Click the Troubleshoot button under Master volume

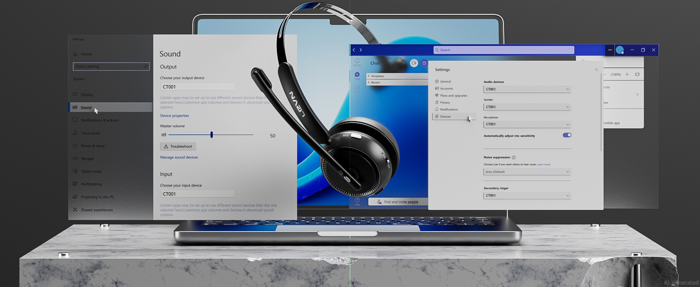click(178, 146)
